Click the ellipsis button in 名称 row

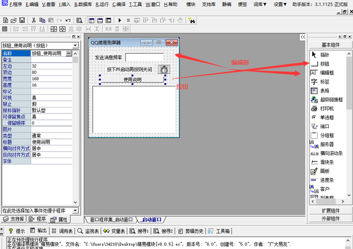(68, 53)
